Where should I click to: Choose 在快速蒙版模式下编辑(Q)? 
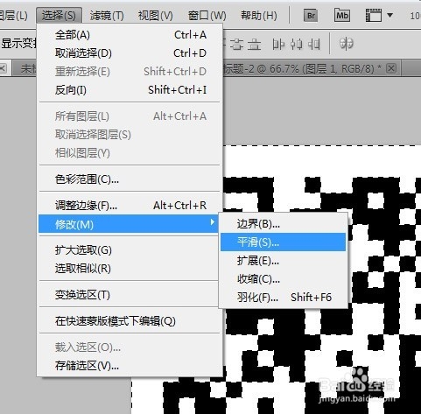tap(129, 321)
